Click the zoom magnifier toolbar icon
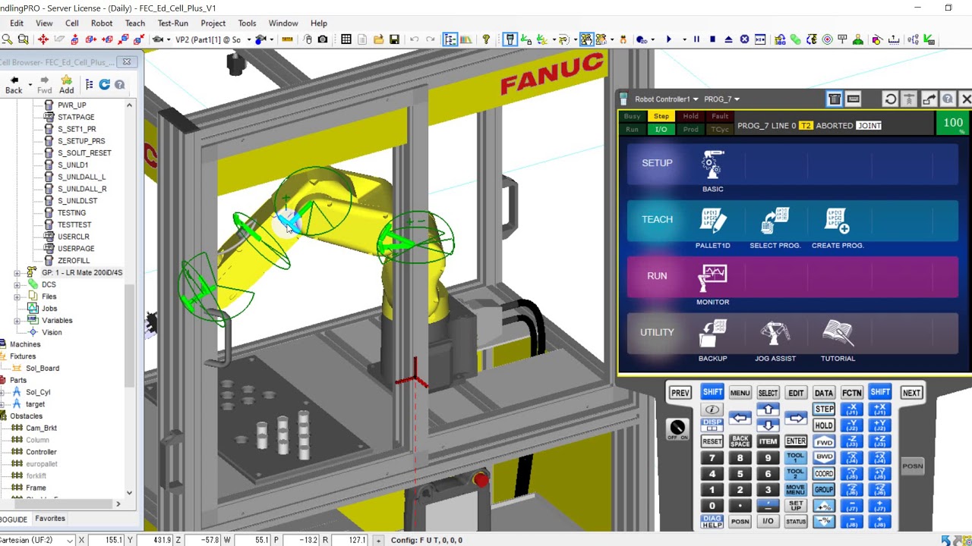Viewport: 972px width, 546px height. 7,39
